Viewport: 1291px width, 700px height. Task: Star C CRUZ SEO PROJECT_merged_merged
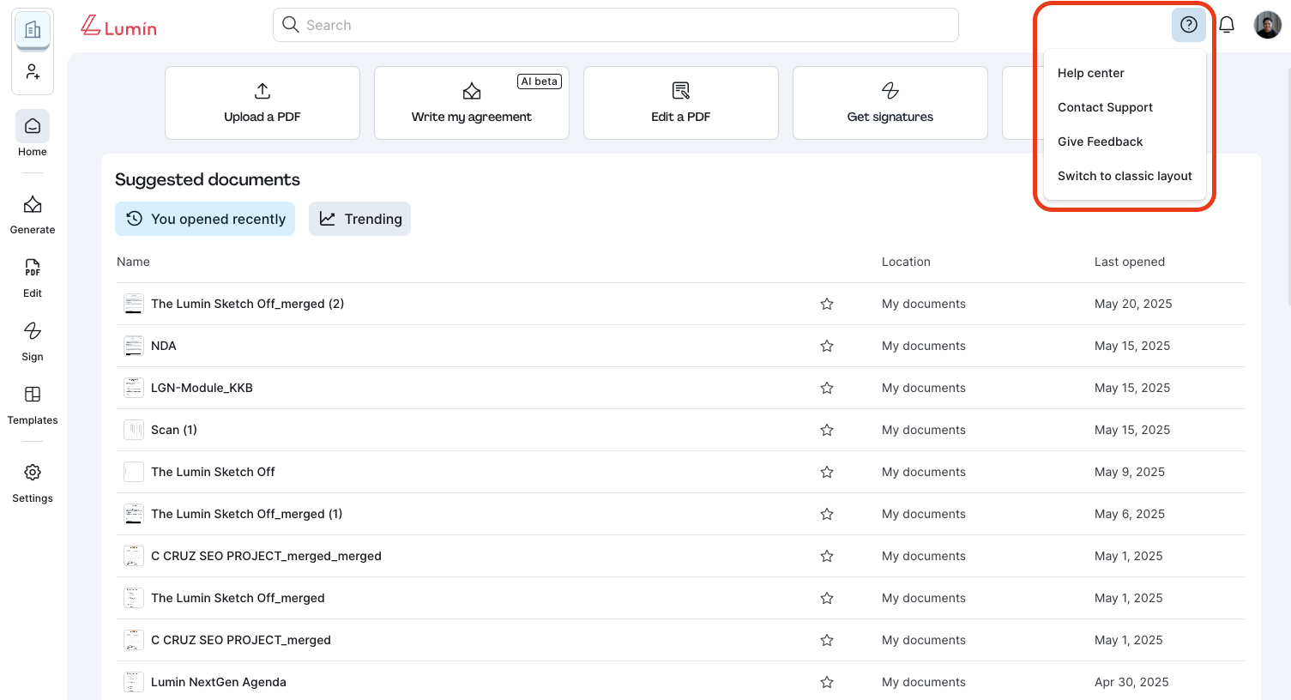(827, 556)
